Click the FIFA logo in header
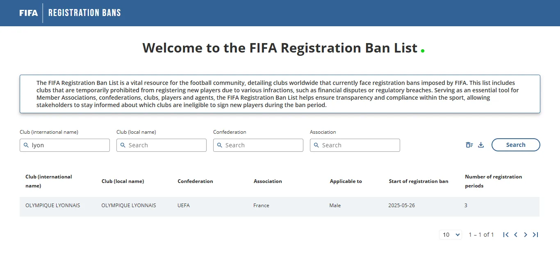Screen dimensions: 560x256 pos(29,13)
